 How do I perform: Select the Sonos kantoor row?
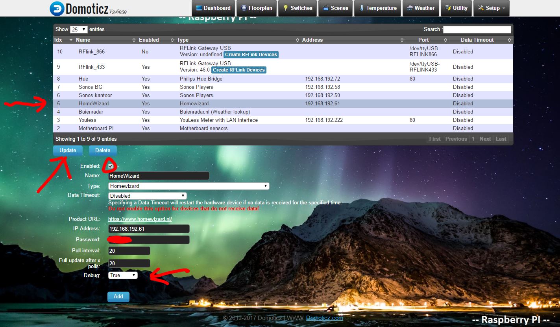(283, 95)
